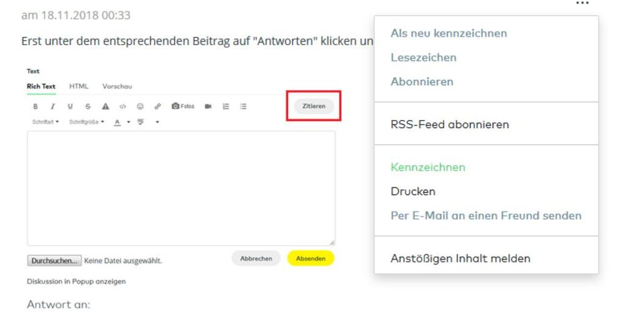The width and height of the screenshot is (625, 322).
Task: Insert a video with the camcorder icon
Action: coord(208,106)
